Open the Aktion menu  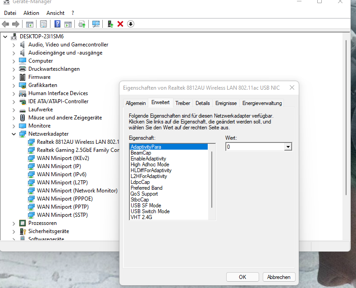[32, 13]
